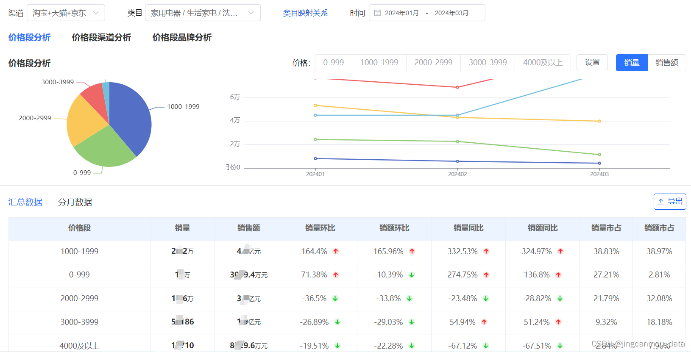Select end date 2024年03月 field
This screenshot has height=352, width=691.
coord(451,13)
